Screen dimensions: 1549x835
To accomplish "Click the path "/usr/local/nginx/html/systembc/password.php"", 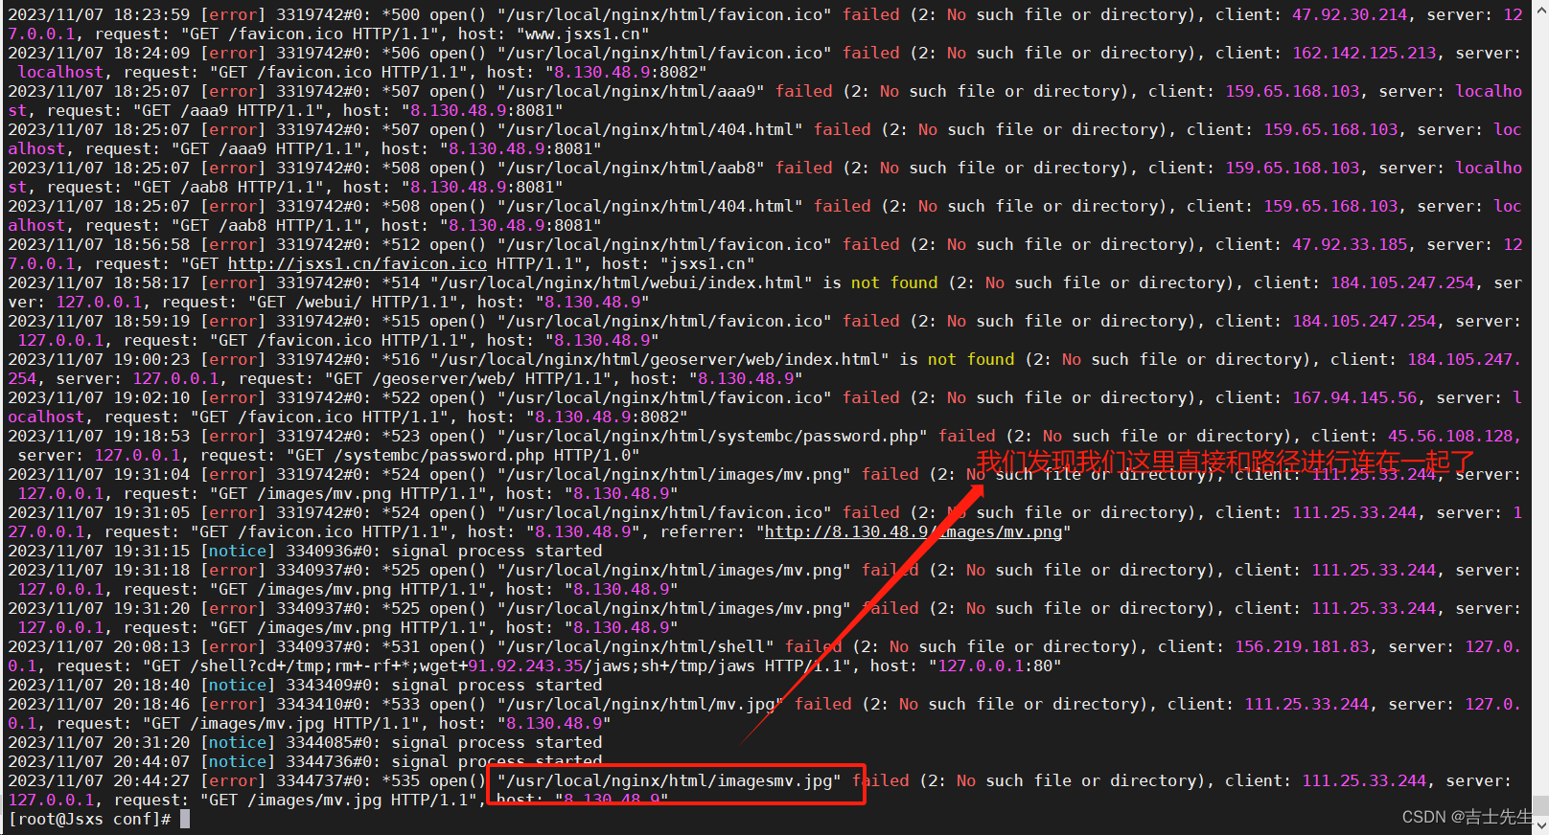I will [x=712, y=436].
